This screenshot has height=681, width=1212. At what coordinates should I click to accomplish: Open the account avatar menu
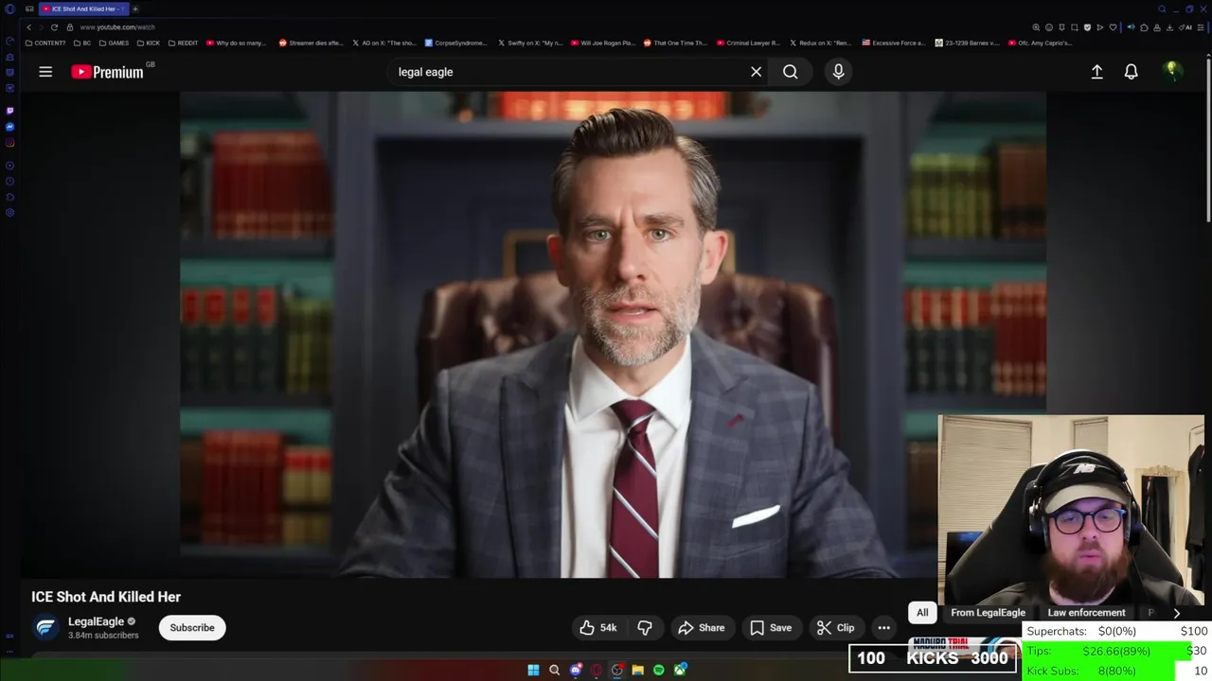[x=1172, y=71]
